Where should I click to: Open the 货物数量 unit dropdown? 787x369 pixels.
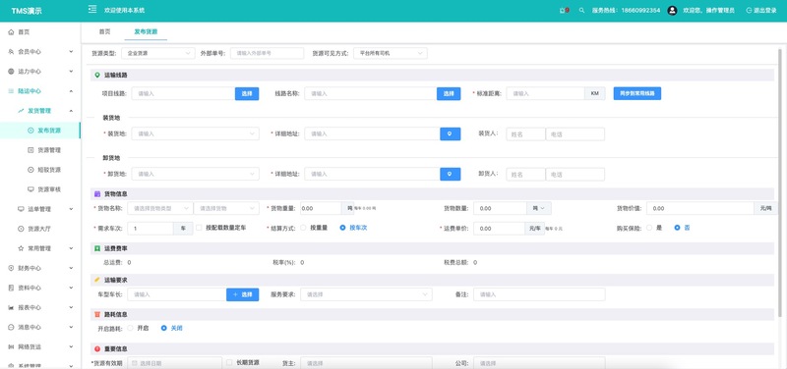539,208
